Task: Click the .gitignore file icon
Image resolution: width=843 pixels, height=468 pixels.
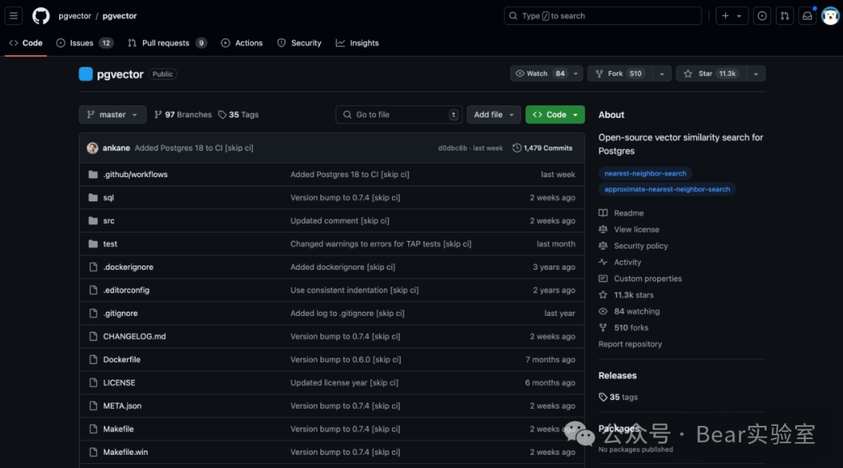Action: 93,313
